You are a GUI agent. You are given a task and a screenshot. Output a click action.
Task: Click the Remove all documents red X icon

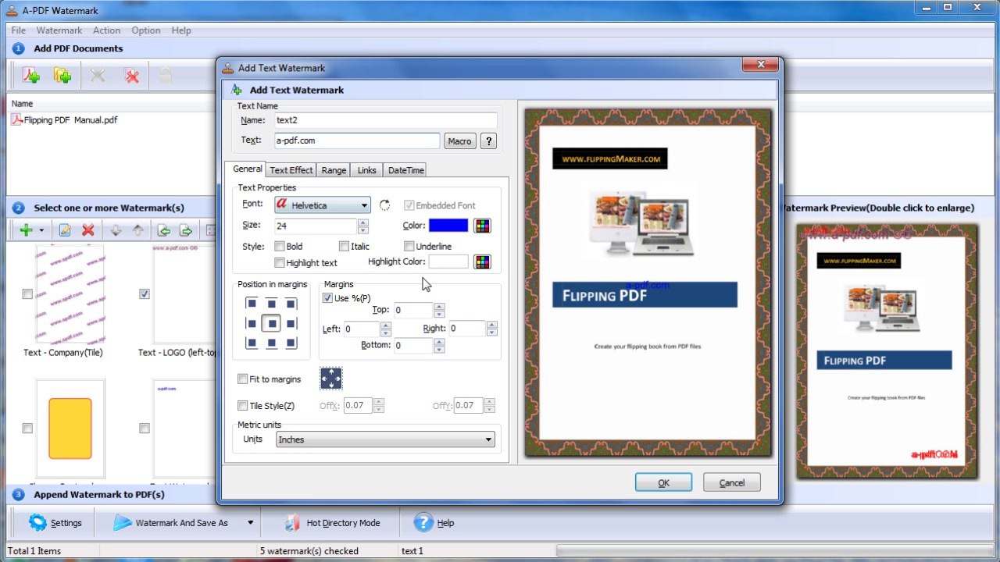(132, 76)
